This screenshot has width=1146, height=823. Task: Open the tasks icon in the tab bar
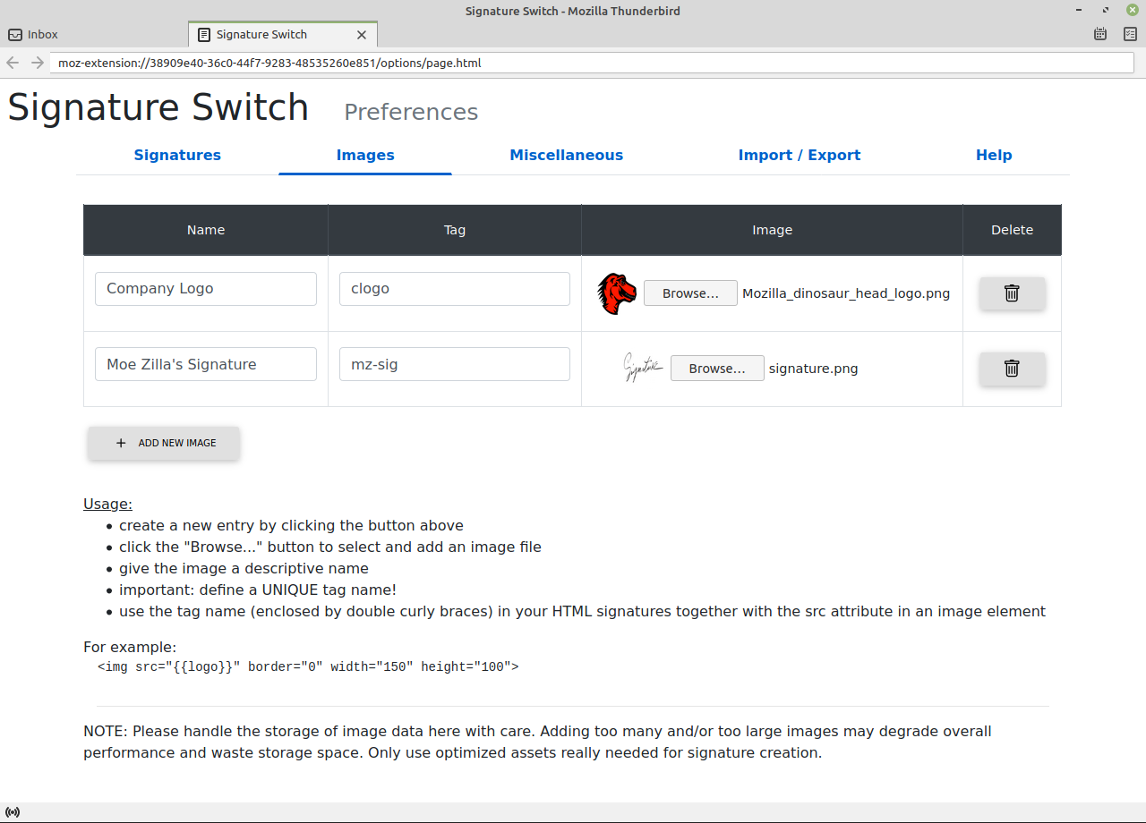tap(1130, 34)
